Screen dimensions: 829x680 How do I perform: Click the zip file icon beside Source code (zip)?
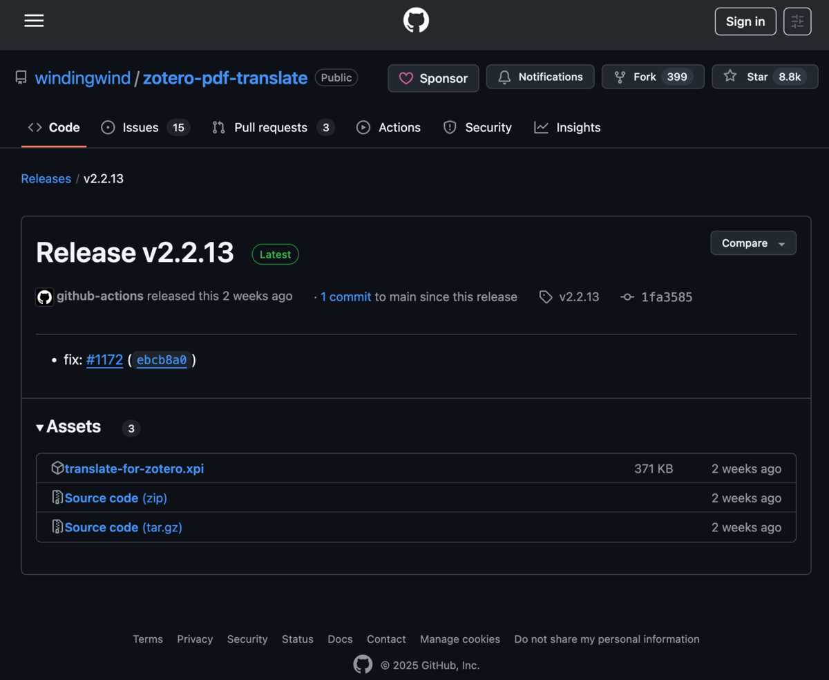pos(57,498)
